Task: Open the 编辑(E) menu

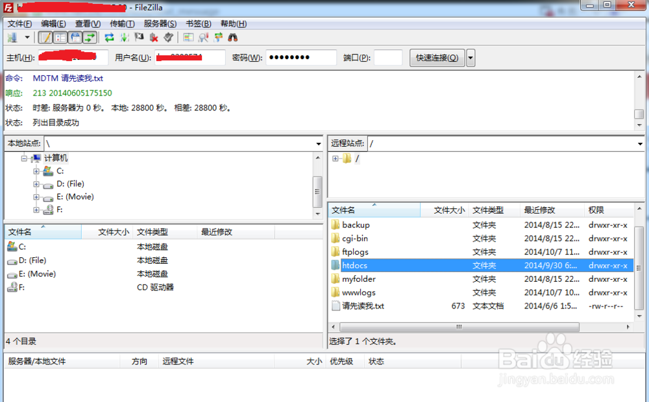Action: tap(53, 23)
